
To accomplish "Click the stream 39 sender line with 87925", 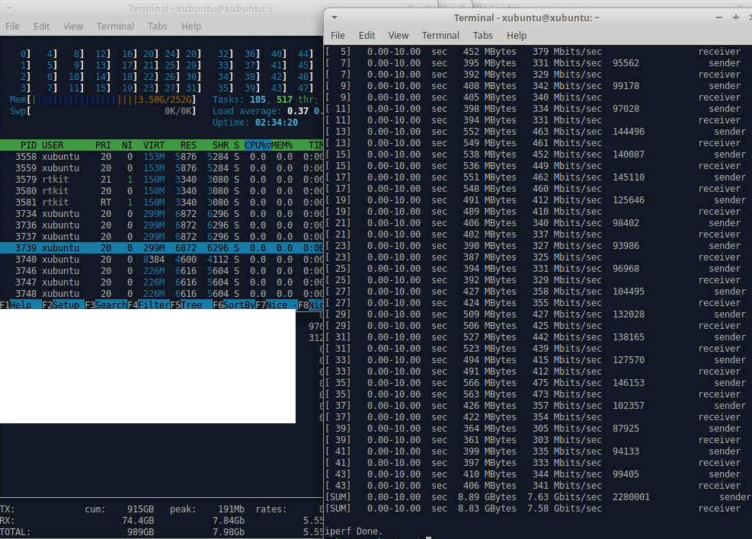I will click(x=533, y=429).
